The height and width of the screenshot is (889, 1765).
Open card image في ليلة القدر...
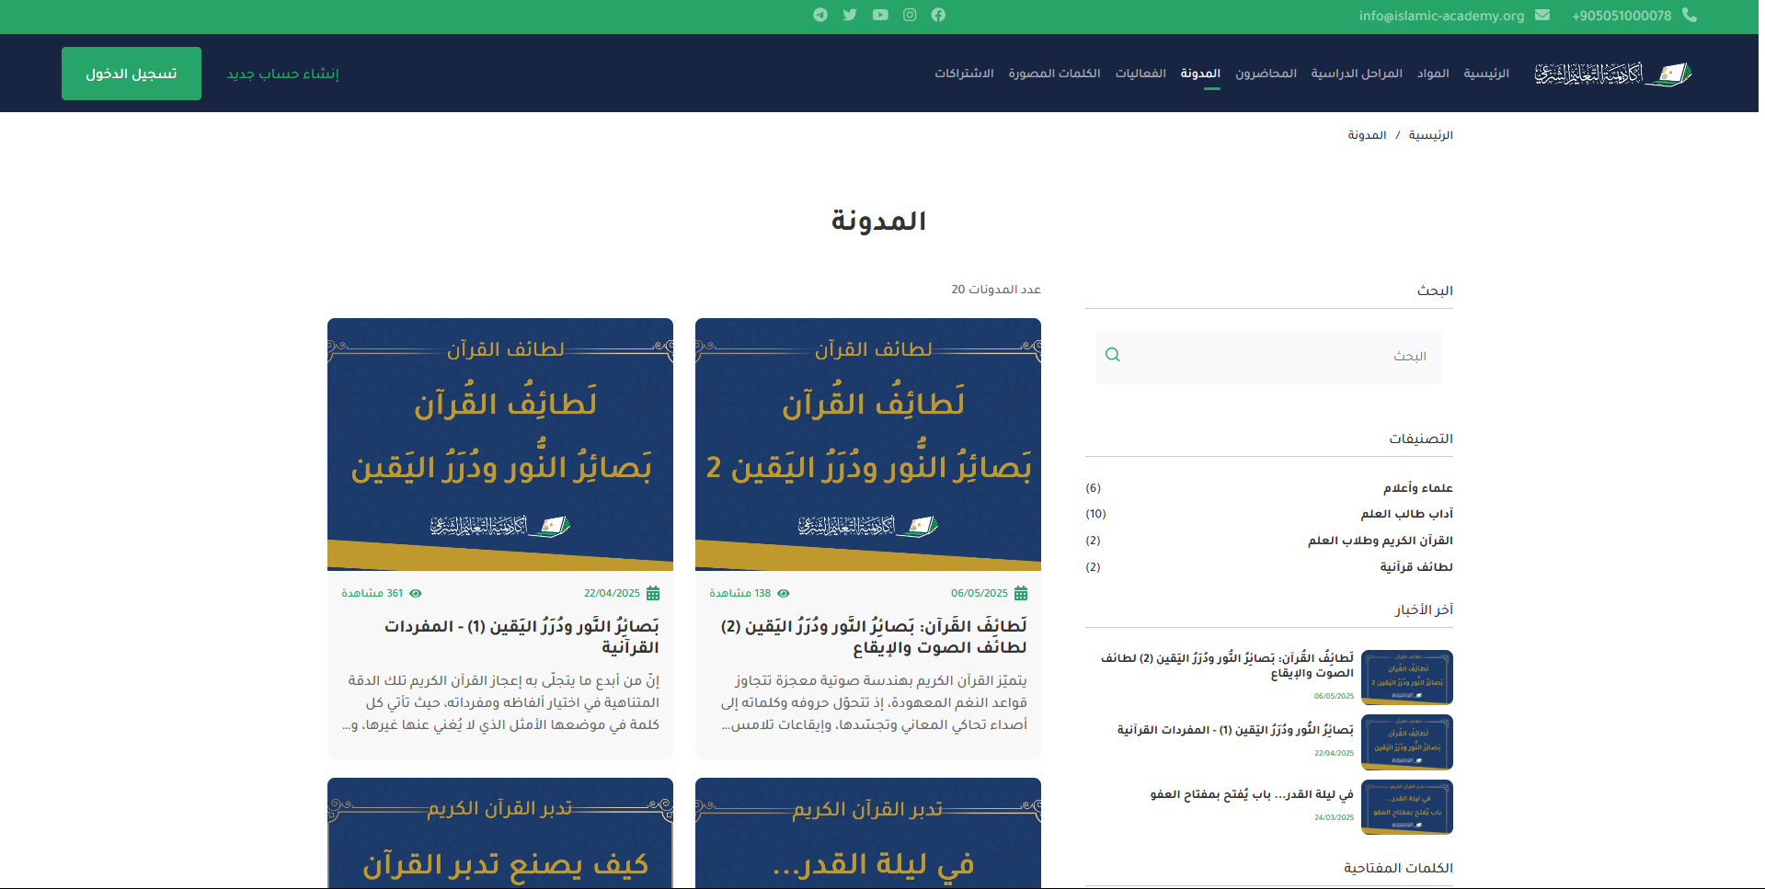868,833
